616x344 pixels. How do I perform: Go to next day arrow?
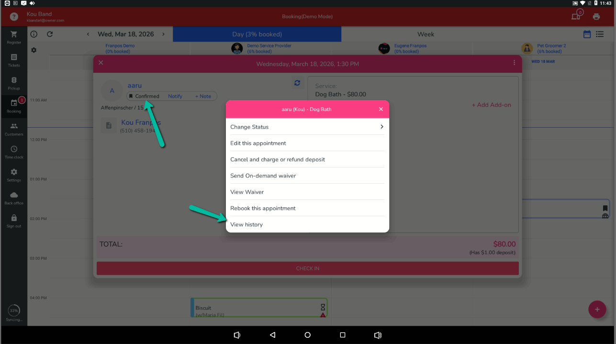point(163,34)
